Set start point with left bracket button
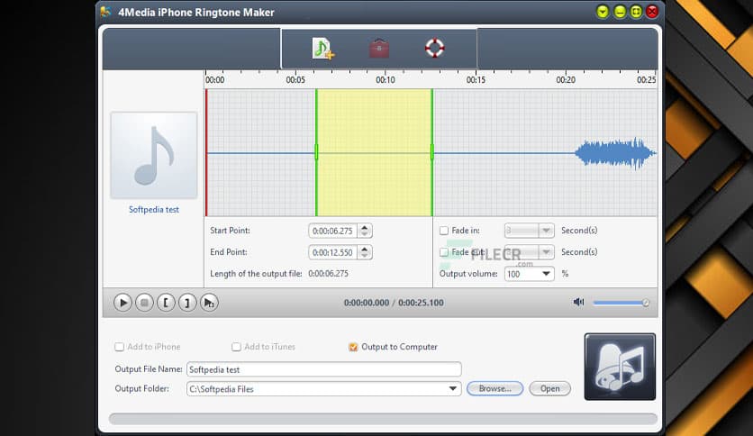This screenshot has width=753, height=436. (166, 303)
